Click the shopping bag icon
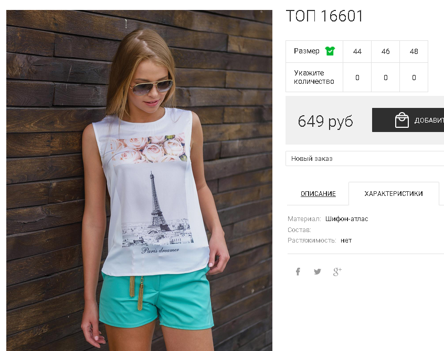 point(402,120)
